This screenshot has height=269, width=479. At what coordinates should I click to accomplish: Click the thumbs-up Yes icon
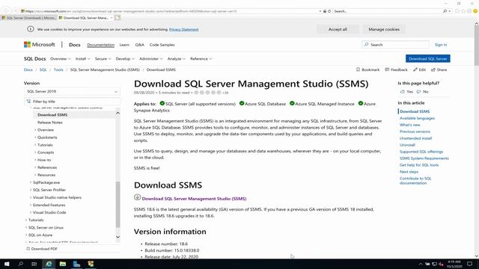(402, 91)
